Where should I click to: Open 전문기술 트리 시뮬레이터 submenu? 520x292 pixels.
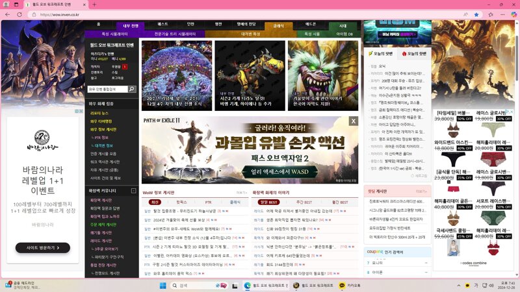[x=175, y=34]
